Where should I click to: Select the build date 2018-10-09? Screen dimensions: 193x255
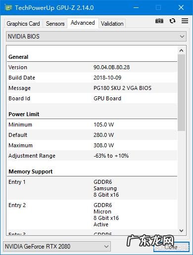coord(107,78)
